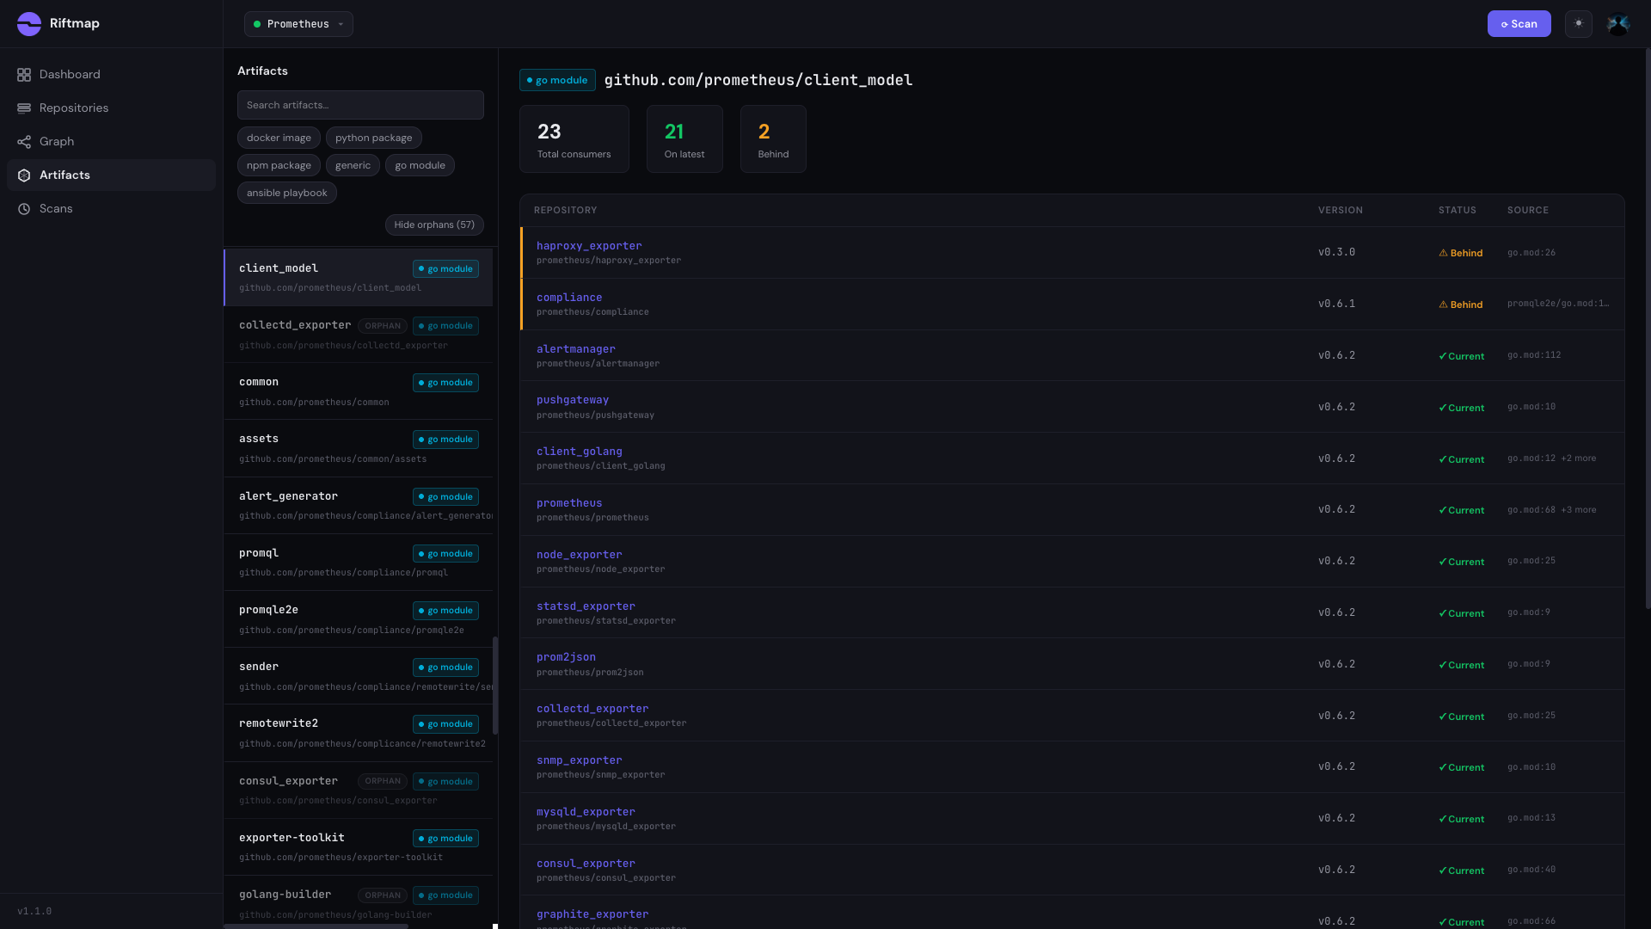
Task: Click the main page vertical scrollbar
Action: (x=1648, y=329)
